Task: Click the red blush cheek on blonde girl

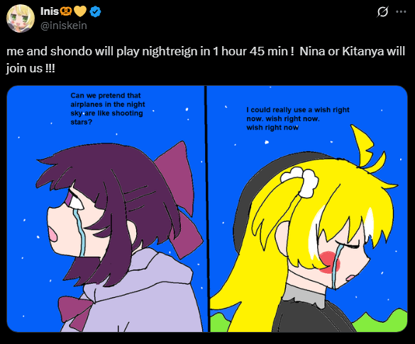Action: [328, 262]
